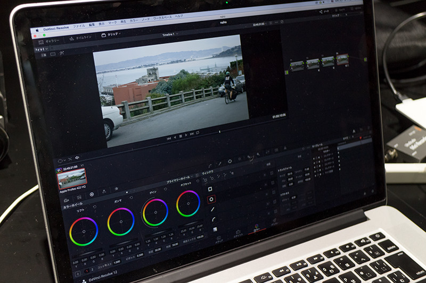This screenshot has width=426, height=283.
Task: Select the second node in the node graph
Action: [313, 63]
